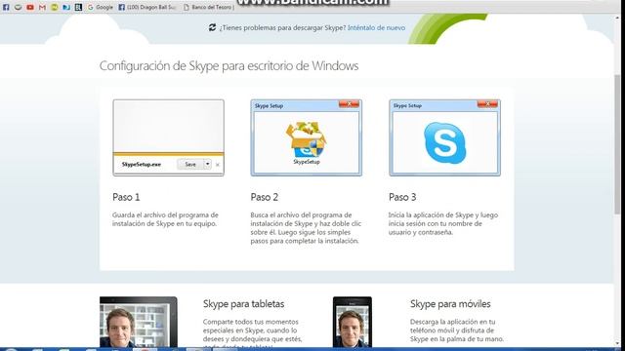
Task: Click the 'Inténtalo de nuevo' link
Action: coord(376,28)
